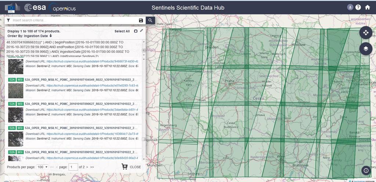Open user profile icon in header
The height and width of the screenshot is (182, 376).
point(350,7)
